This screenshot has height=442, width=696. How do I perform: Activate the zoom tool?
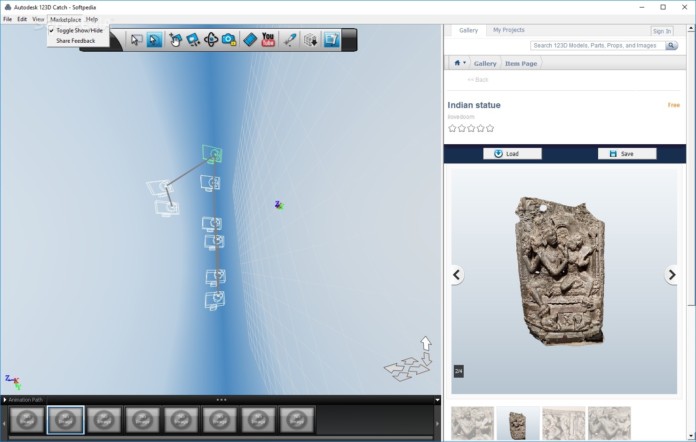[193, 40]
